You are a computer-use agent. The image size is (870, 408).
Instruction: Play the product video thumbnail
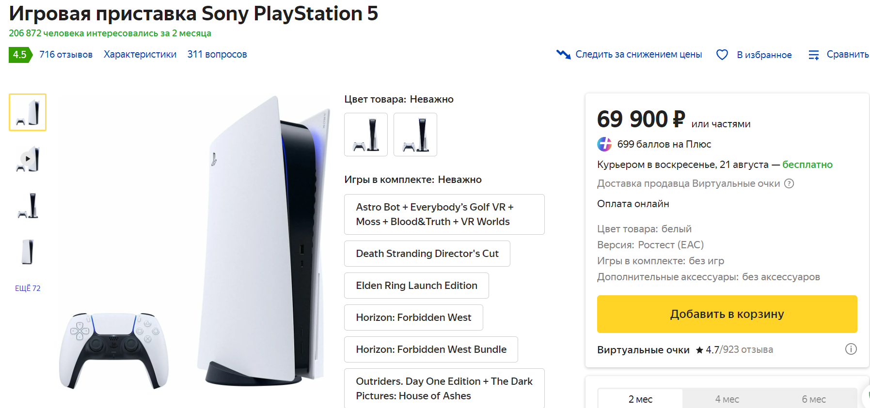[x=28, y=159]
